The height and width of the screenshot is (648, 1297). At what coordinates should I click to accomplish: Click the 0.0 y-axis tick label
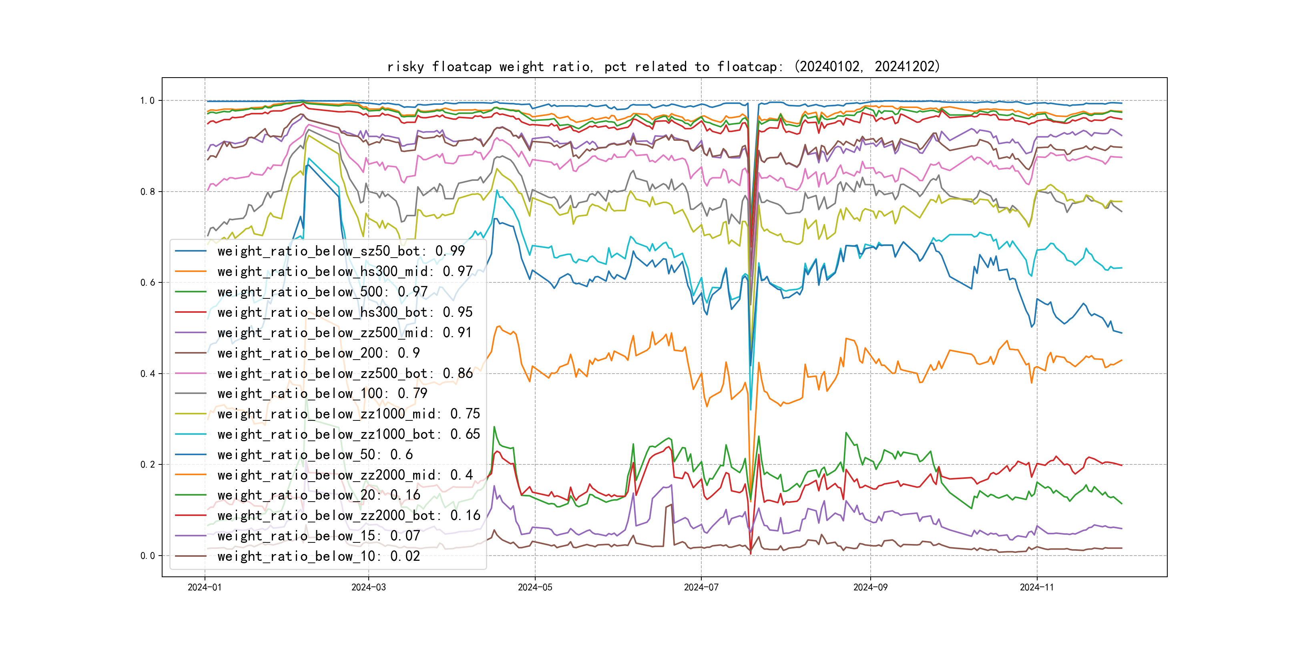tap(147, 556)
